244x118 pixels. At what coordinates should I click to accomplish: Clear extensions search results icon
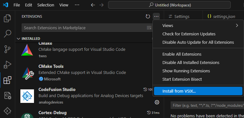coord(149,28)
